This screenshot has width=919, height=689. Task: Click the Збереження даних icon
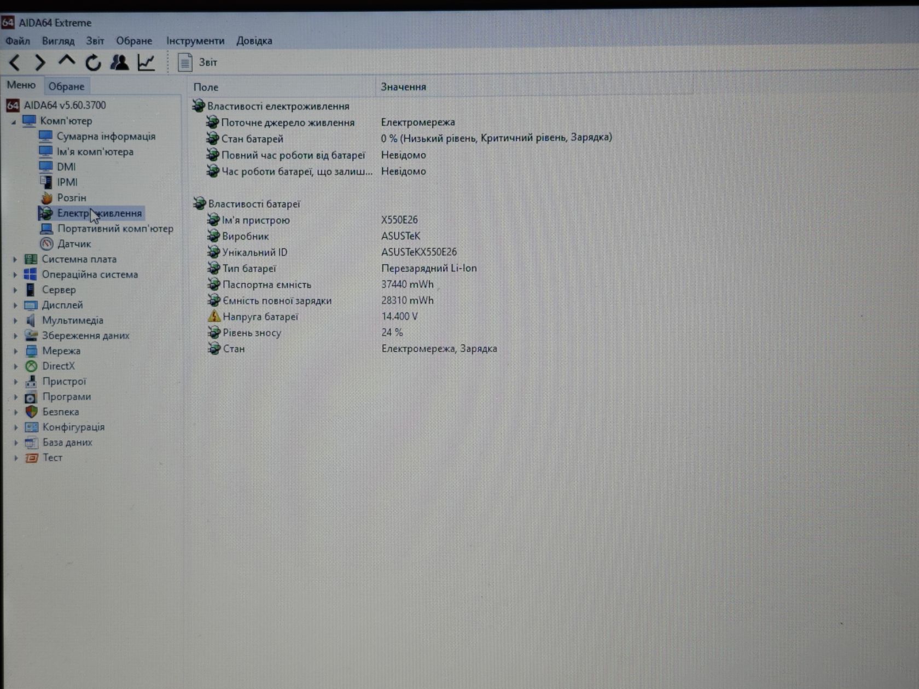(31, 336)
